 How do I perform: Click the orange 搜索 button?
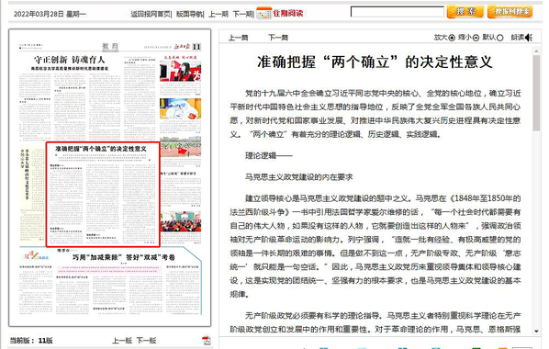465,12
